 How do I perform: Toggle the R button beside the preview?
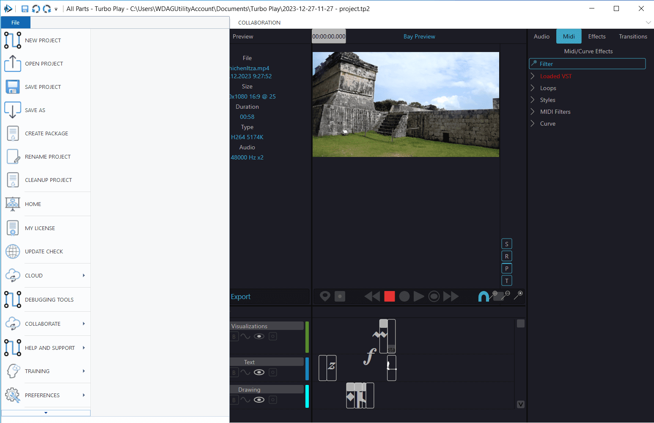[x=507, y=256]
